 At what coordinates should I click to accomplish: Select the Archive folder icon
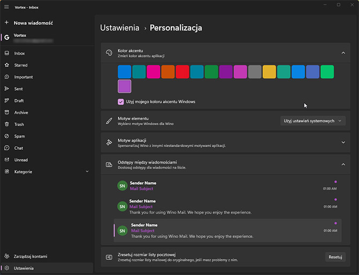(6, 112)
